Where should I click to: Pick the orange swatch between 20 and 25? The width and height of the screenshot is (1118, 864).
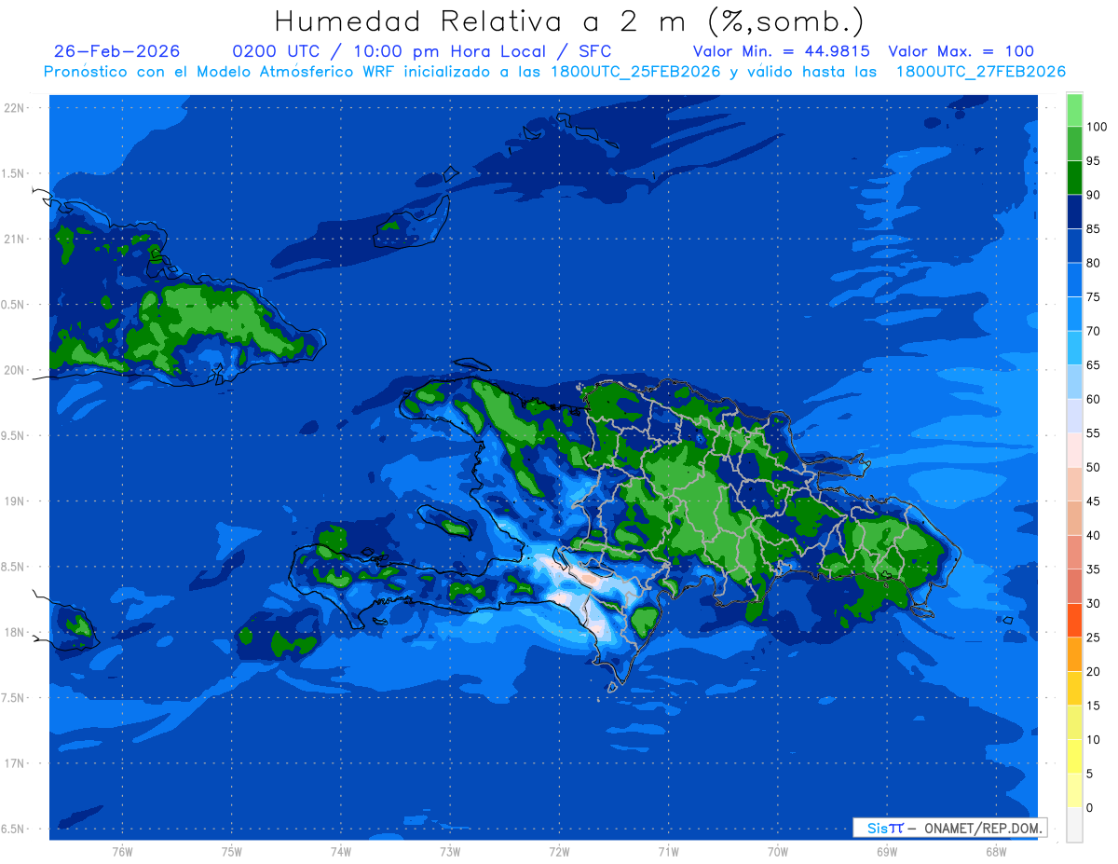coord(1074,654)
